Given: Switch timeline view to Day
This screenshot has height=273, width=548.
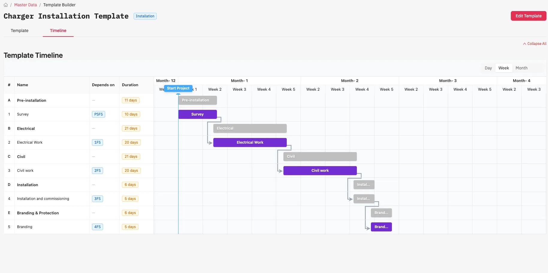Looking at the screenshot, I should [488, 68].
